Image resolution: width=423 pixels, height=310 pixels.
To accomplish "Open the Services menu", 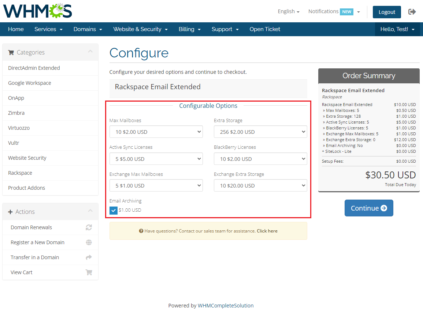I will [49, 29].
